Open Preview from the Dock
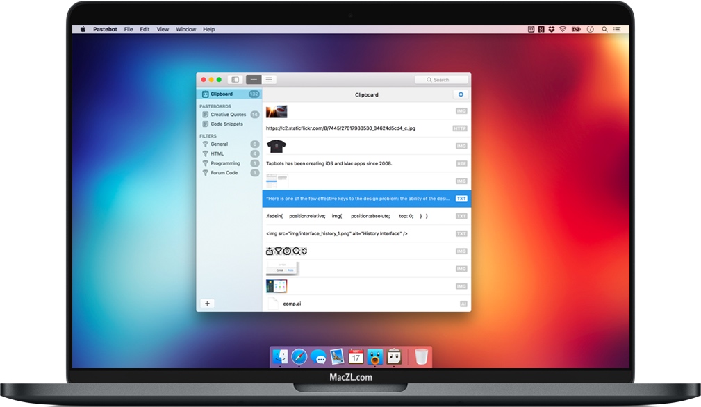 click(x=337, y=356)
